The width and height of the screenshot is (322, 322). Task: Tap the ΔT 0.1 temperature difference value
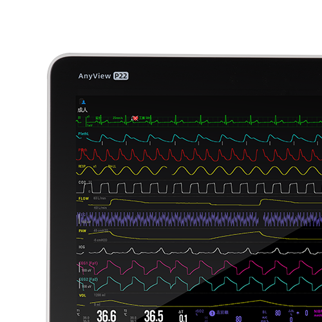click(x=183, y=318)
